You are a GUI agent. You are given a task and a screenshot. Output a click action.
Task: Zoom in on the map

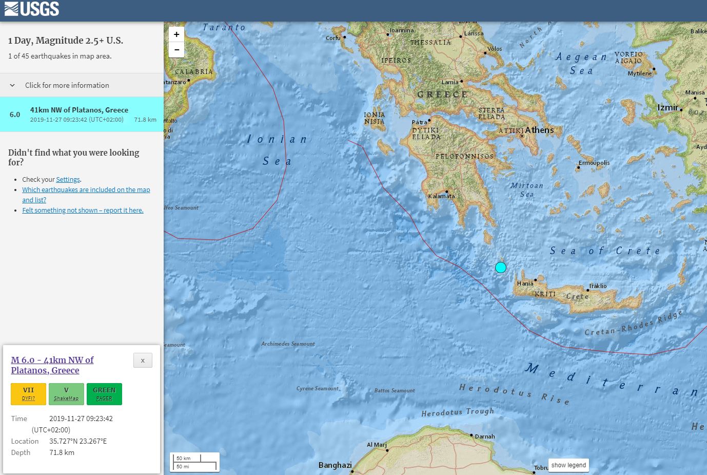[x=176, y=34]
